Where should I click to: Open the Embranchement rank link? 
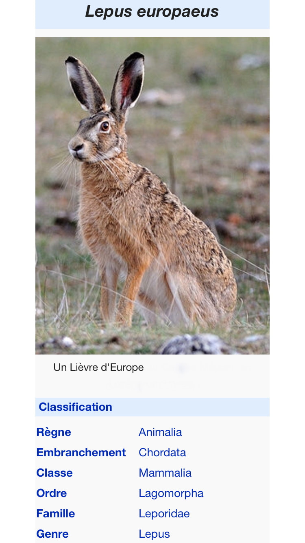click(81, 452)
